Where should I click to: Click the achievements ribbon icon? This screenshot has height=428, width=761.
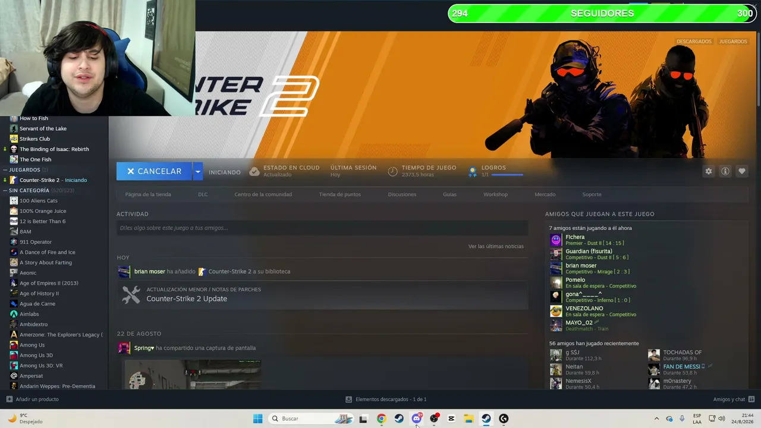pos(473,171)
